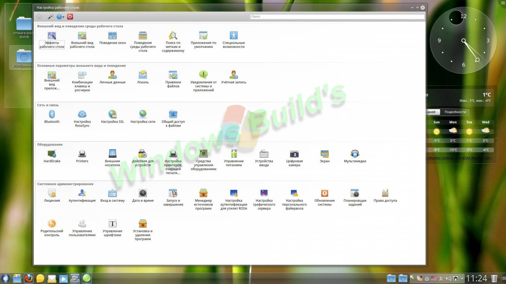506x284 pixels.
Task: Open Printers settings
Action: click(82, 157)
